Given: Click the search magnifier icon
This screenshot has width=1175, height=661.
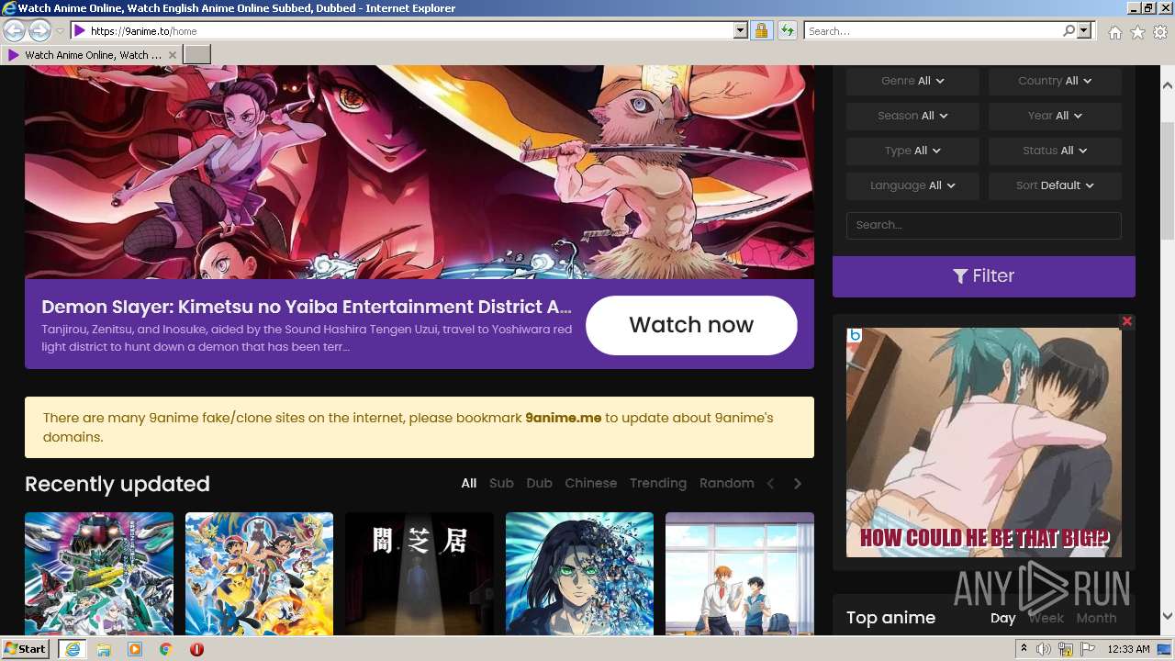Looking at the screenshot, I should (1069, 30).
